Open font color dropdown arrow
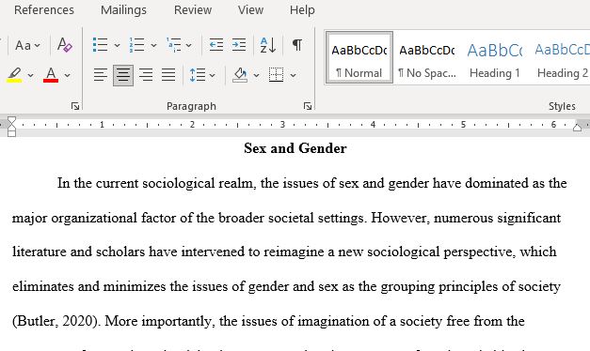Screen dimensions: 590x351 [68, 75]
